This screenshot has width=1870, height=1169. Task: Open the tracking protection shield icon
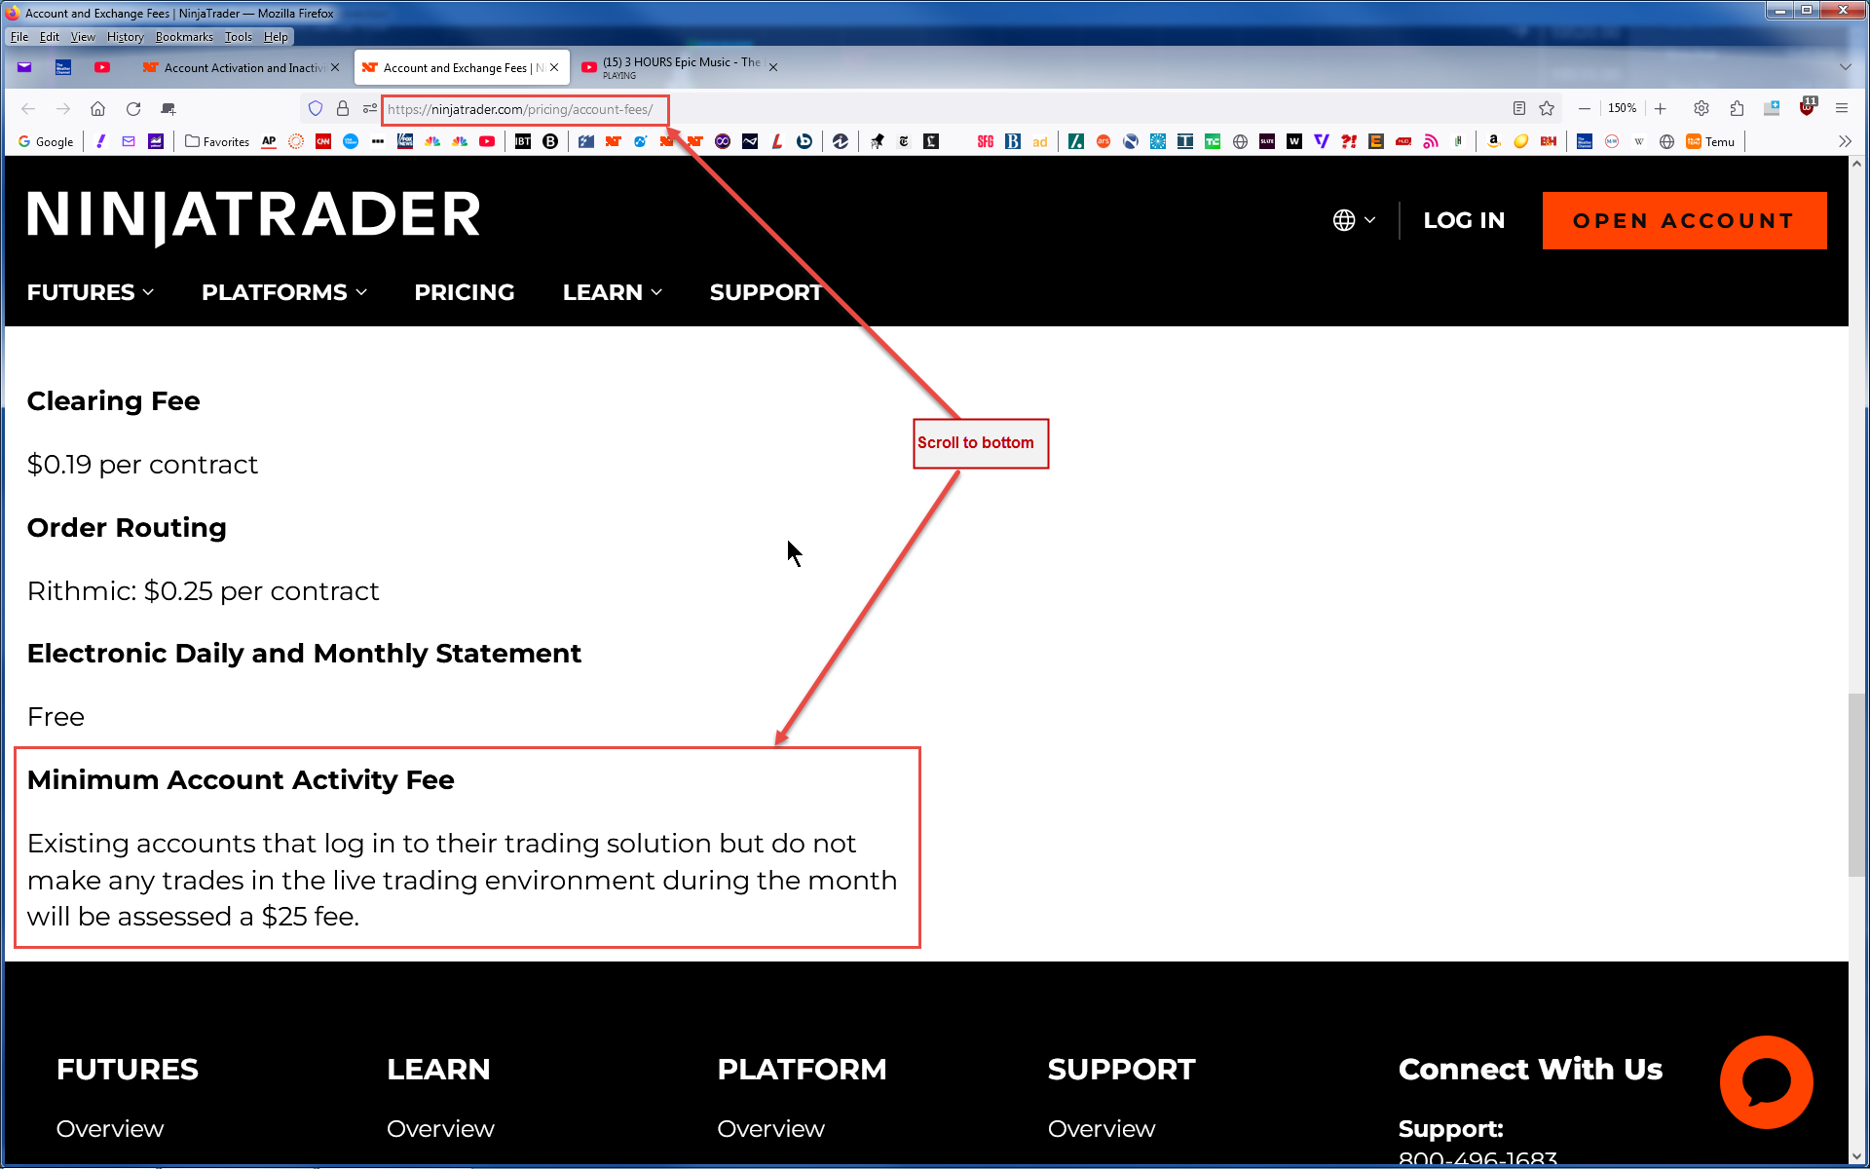315,108
